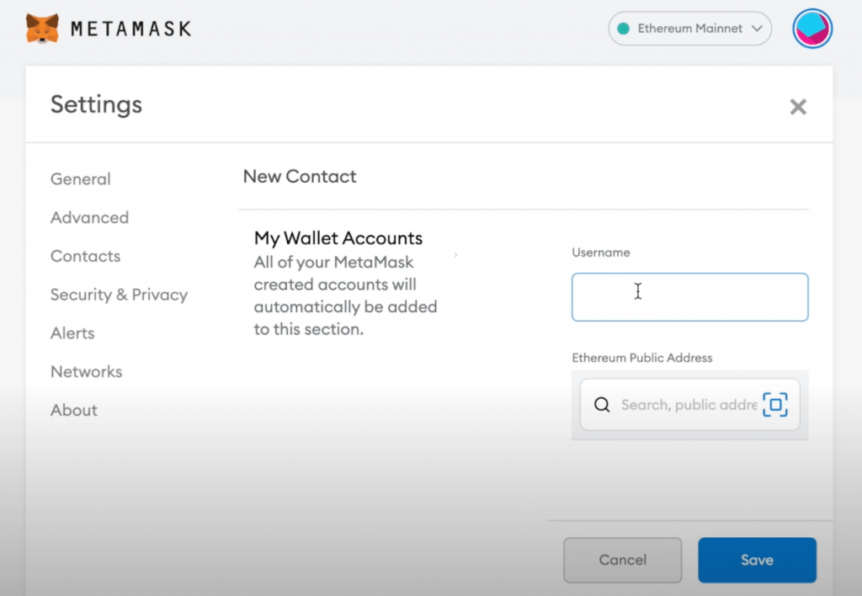Click the Username field label
This screenshot has height=596, width=862.
click(601, 253)
